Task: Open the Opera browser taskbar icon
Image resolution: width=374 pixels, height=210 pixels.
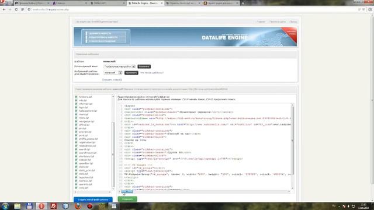Action: (41, 206)
